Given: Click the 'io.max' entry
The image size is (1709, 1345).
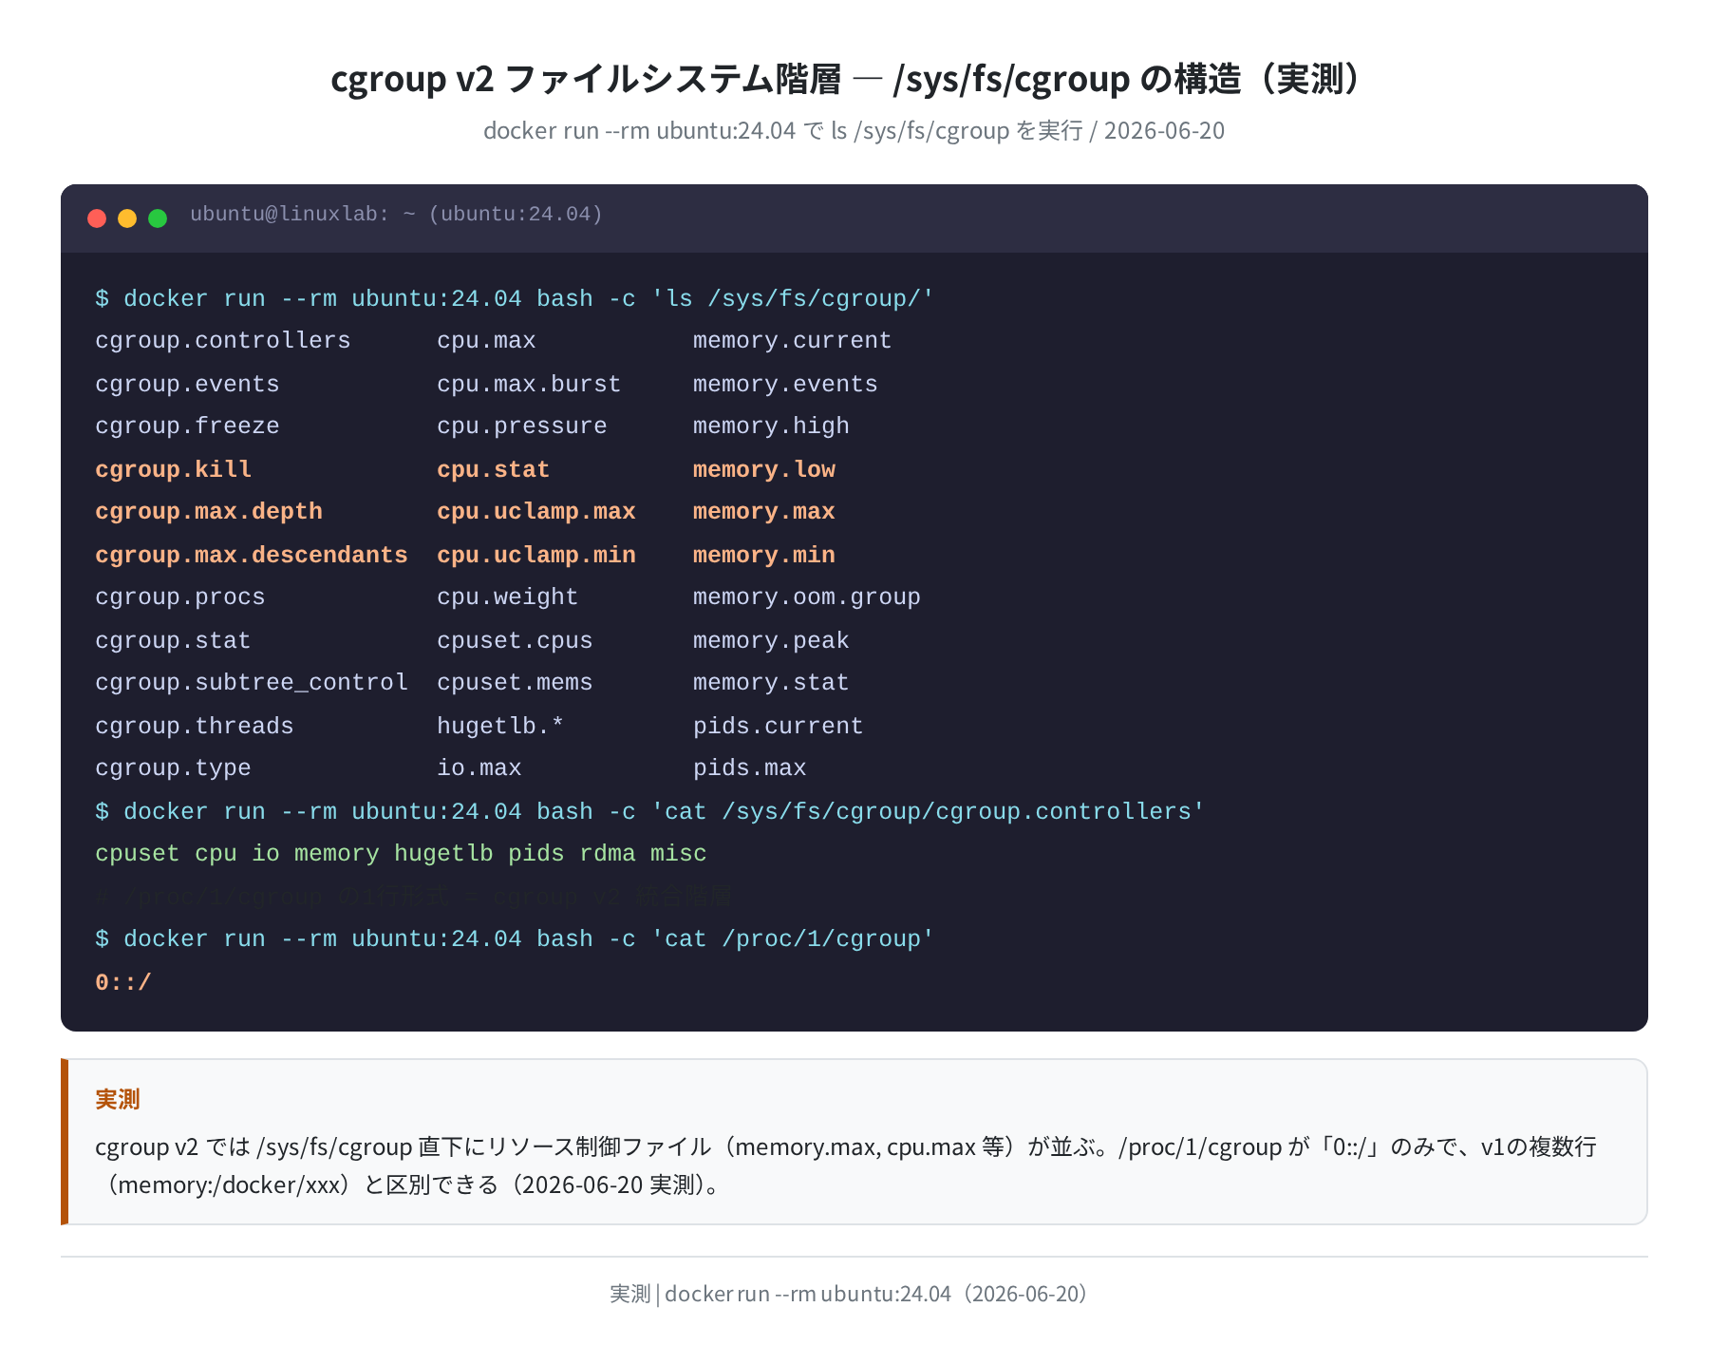Looking at the screenshot, I should 479,768.
